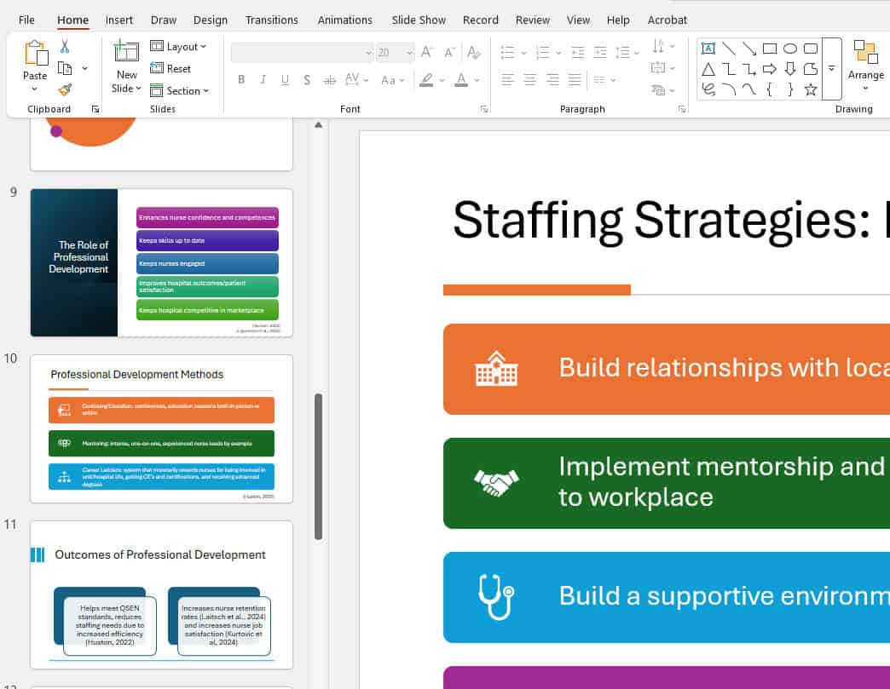Screen dimensions: 890x689
Task: Click the Cut scissors icon
Action: coord(65,47)
